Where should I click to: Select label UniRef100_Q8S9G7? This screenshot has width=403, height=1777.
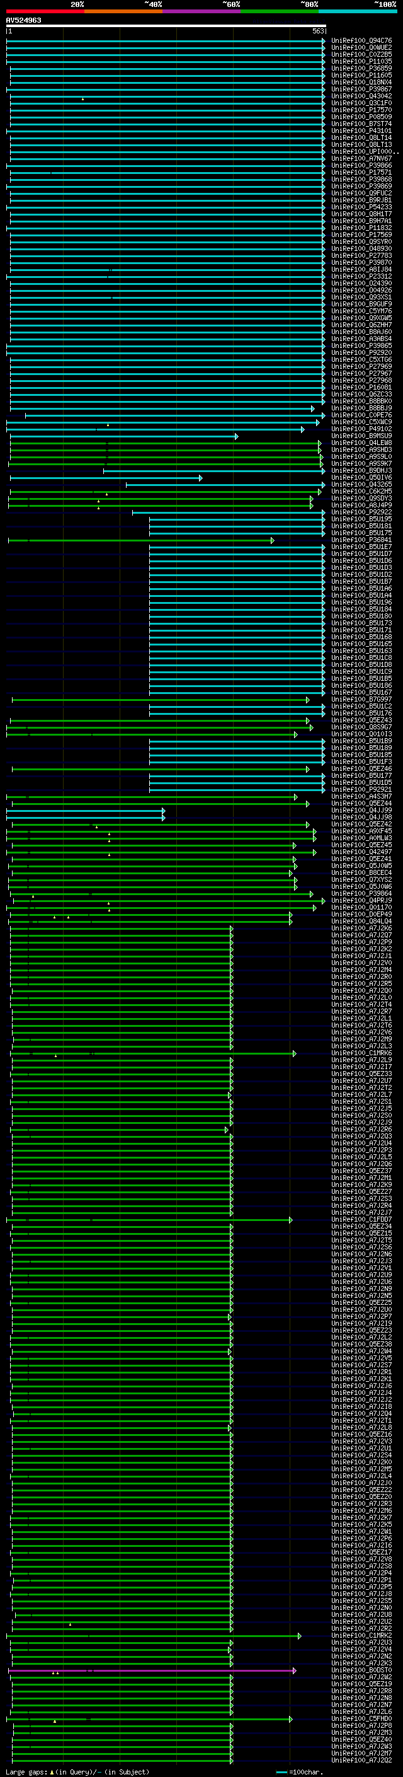361,727
